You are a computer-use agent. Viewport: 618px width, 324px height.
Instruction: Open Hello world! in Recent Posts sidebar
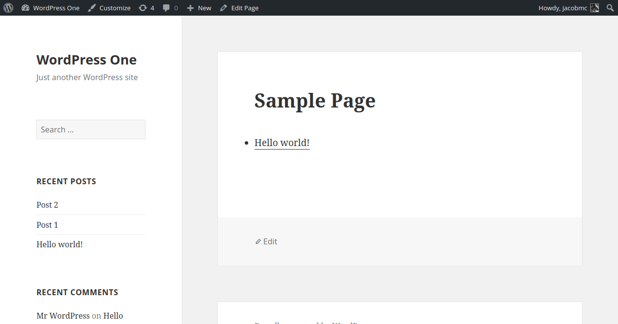coord(60,244)
